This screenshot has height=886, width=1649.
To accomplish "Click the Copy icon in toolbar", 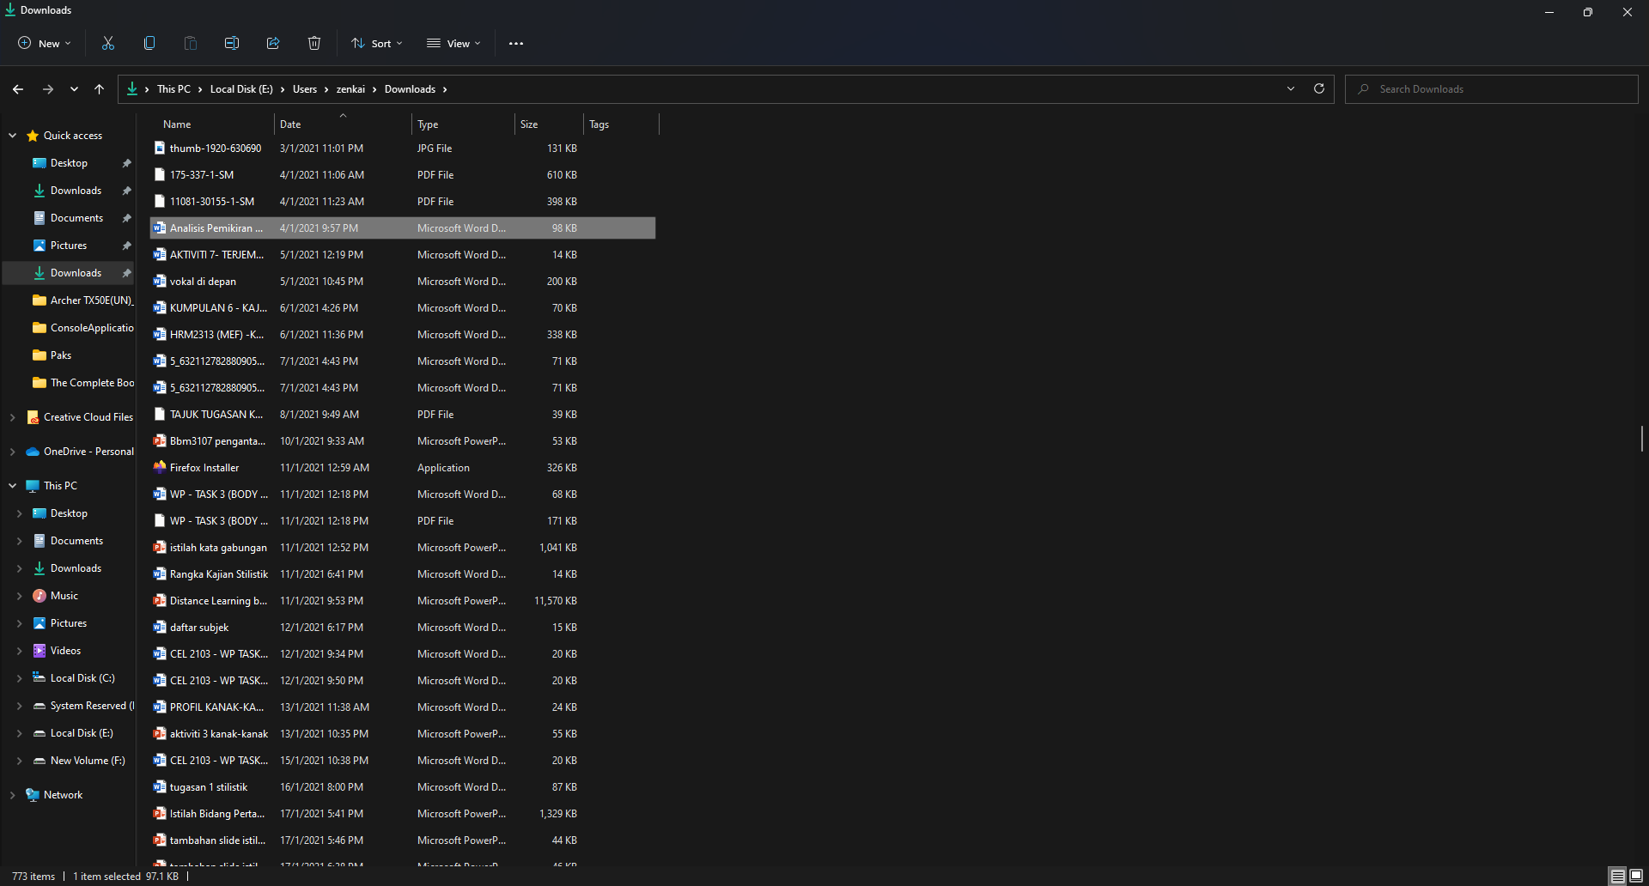I will pyautogui.click(x=149, y=43).
